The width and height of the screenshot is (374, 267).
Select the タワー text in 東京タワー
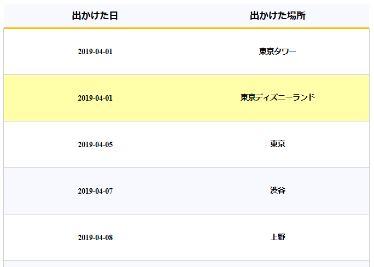285,51
